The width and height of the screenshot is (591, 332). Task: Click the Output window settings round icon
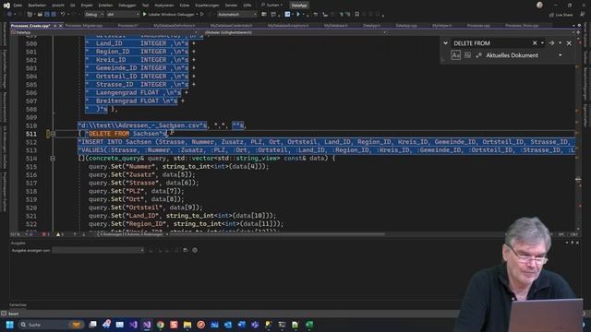(x=195, y=250)
